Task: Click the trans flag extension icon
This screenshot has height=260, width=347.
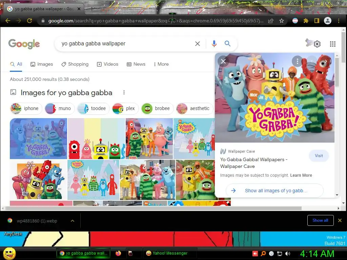Action: coord(295,21)
